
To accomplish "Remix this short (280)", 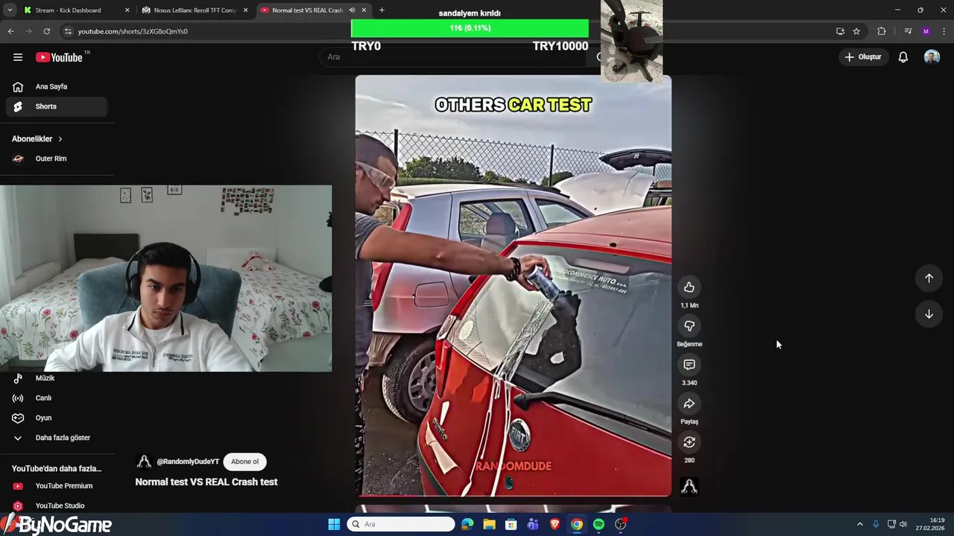I will (689, 442).
